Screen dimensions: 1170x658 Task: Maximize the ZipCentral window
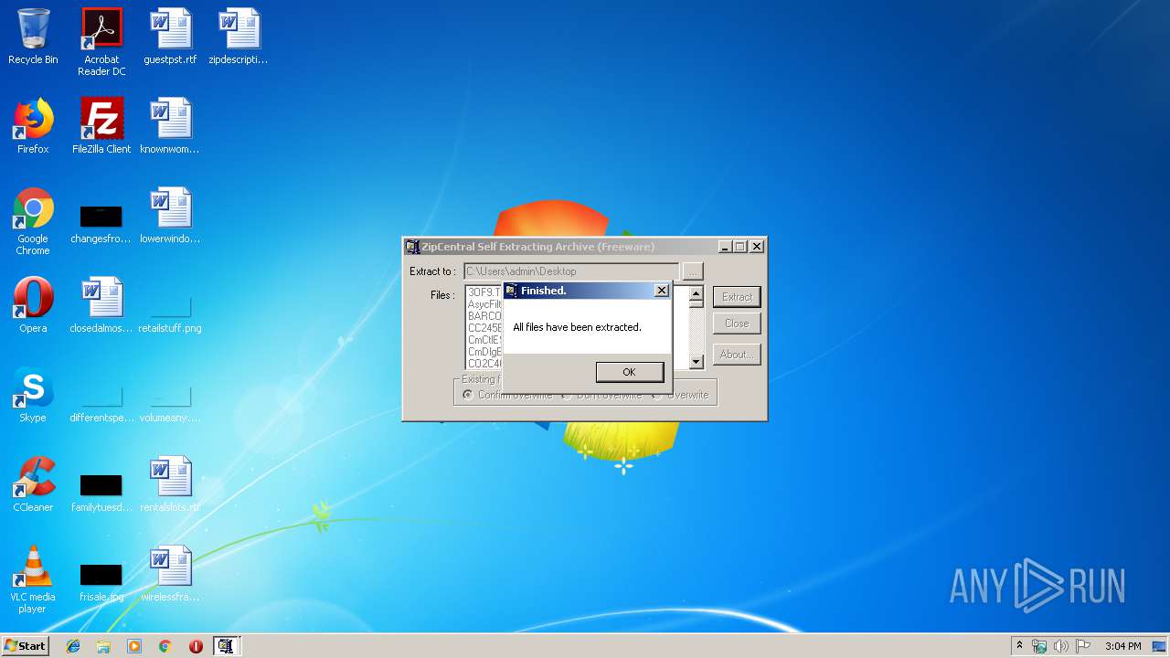pyautogui.click(x=740, y=247)
